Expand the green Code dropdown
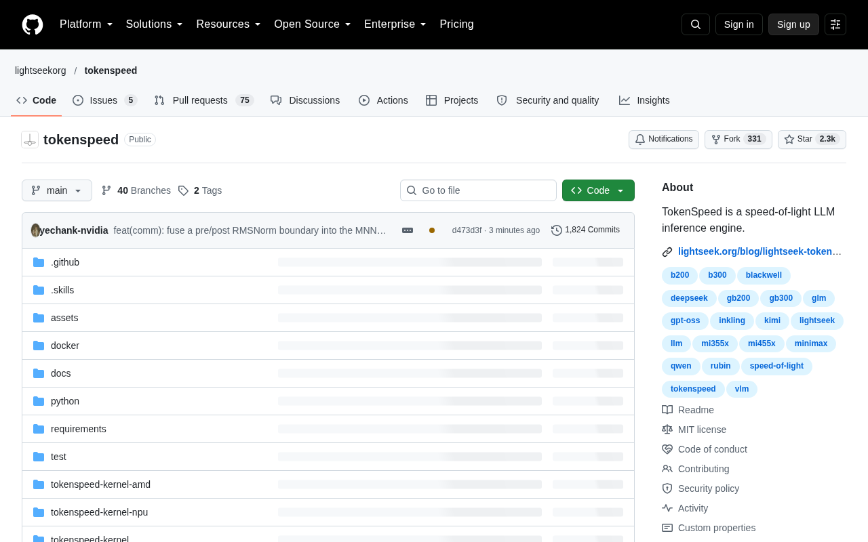Screen dimensions: 868x542 click(598, 190)
